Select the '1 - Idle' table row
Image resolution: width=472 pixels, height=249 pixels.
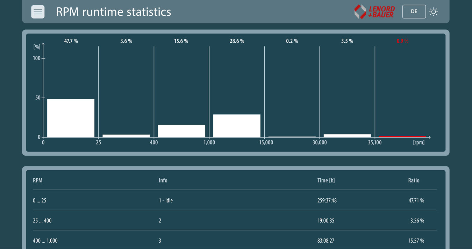235,200
